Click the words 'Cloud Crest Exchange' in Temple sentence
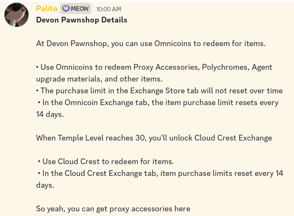This screenshot has height=216, width=294. tap(233, 138)
